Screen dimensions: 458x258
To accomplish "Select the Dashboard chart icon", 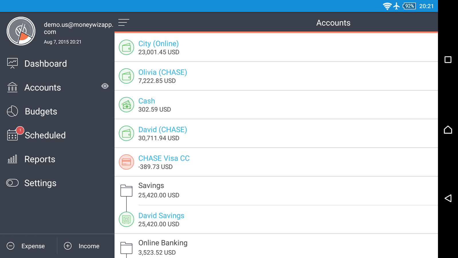I will point(12,63).
